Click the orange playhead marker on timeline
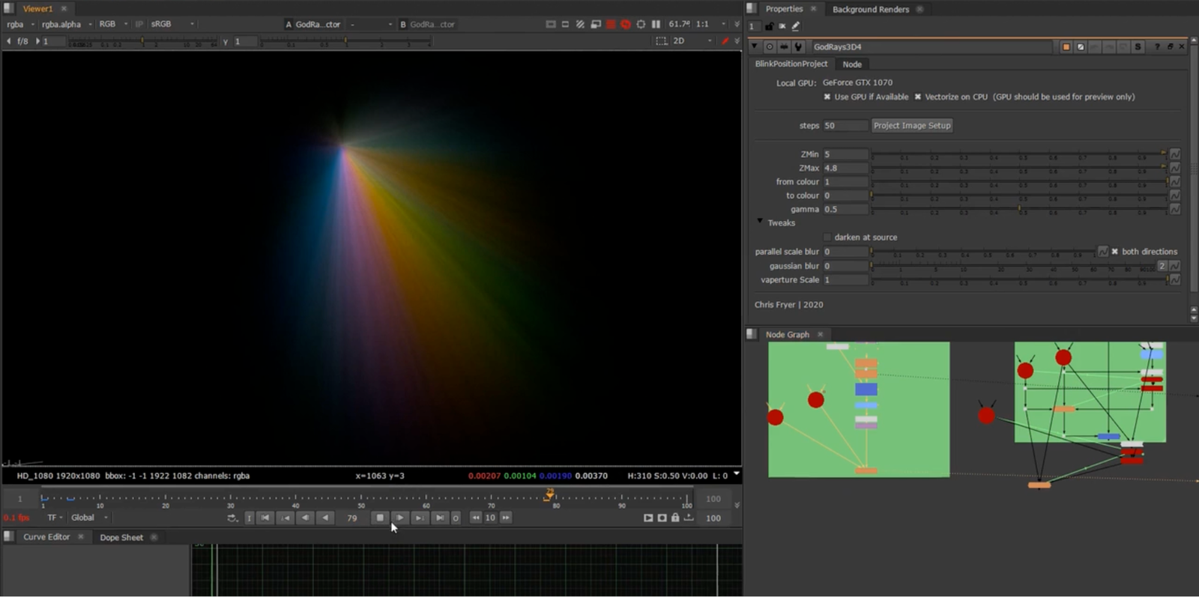 [549, 494]
